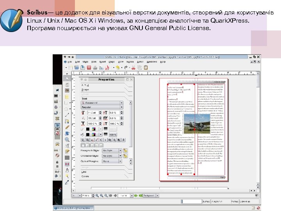281x211 pixels.
Task: Toggle the Subscript text effect button
Action: (92, 140)
